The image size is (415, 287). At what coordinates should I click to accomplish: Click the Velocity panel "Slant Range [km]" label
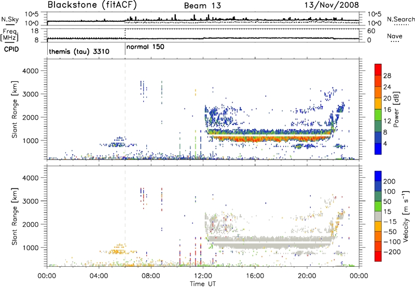[x=15, y=216]
